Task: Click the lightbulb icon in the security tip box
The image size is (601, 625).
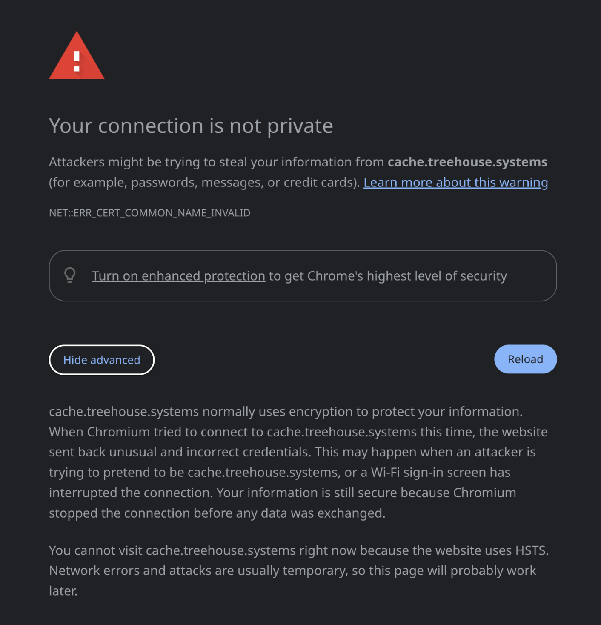Action: click(70, 275)
